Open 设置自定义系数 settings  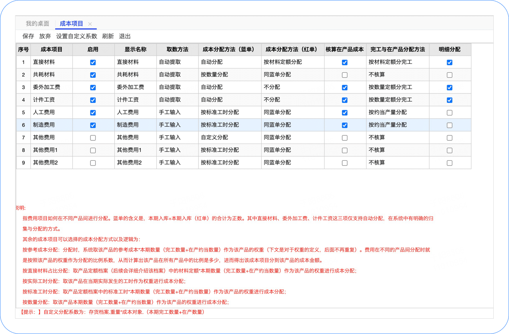click(76, 36)
